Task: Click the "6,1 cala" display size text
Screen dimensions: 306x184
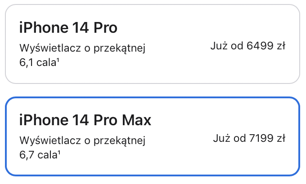Action: pos(38,62)
